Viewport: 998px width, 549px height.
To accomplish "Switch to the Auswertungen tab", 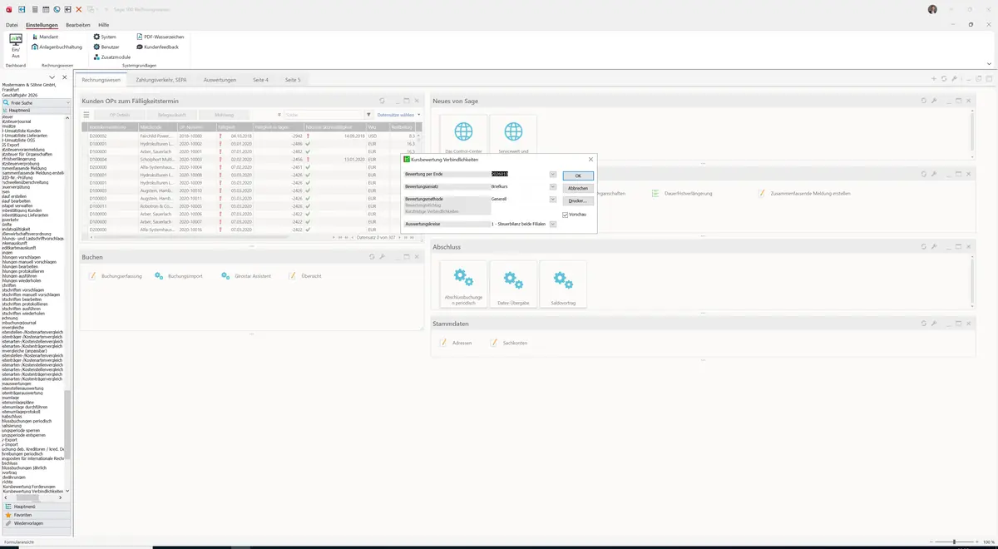I will pyautogui.click(x=220, y=80).
